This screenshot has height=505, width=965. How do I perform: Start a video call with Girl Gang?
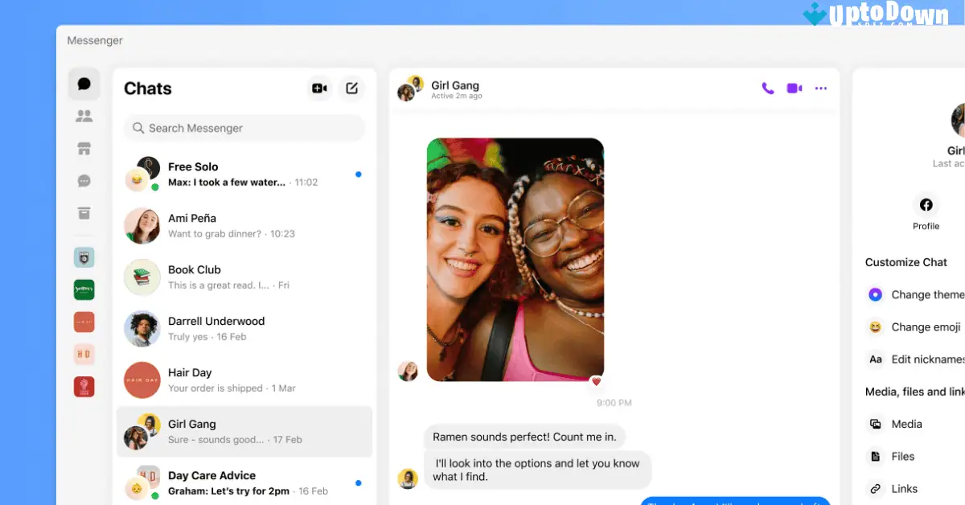[x=794, y=88]
